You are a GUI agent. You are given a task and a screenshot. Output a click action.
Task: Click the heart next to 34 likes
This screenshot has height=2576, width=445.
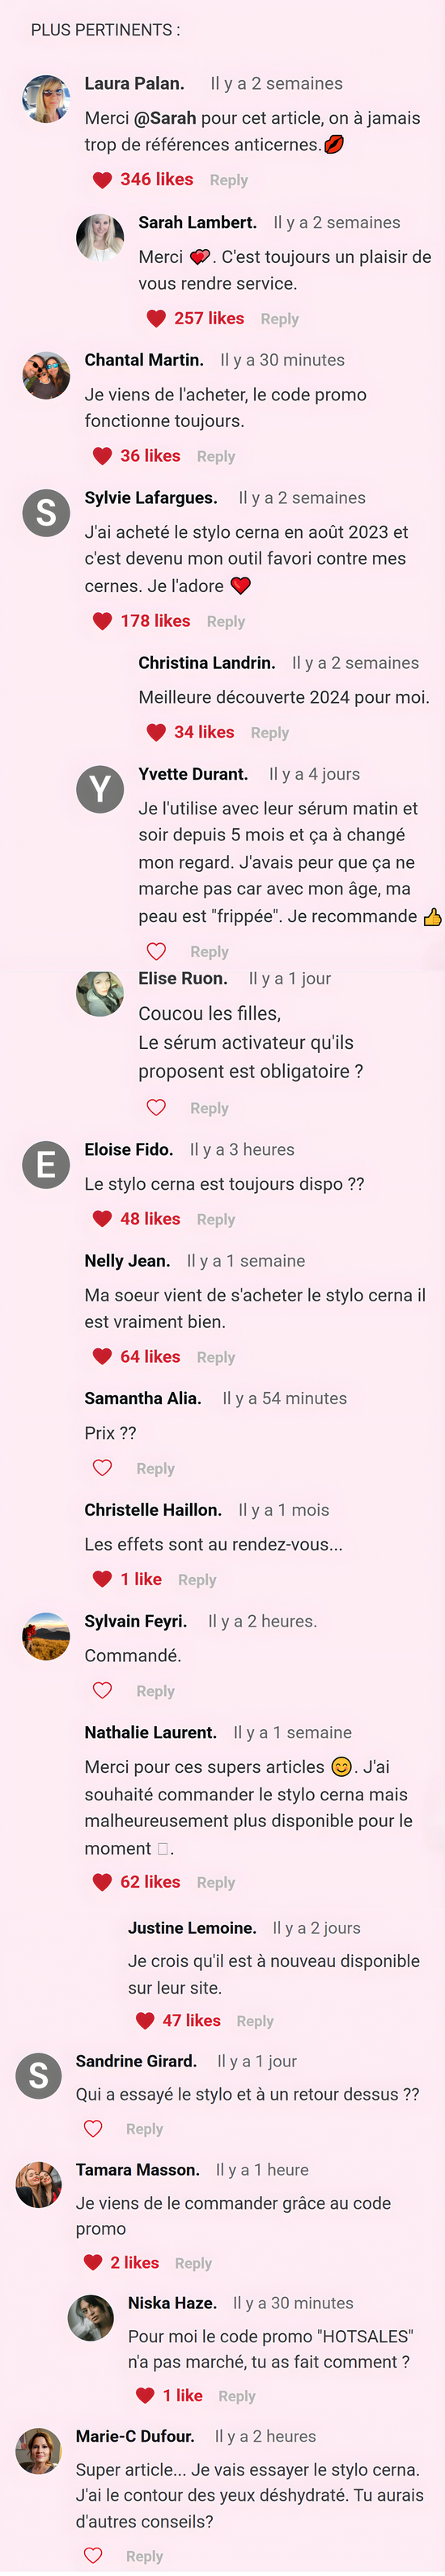[156, 732]
